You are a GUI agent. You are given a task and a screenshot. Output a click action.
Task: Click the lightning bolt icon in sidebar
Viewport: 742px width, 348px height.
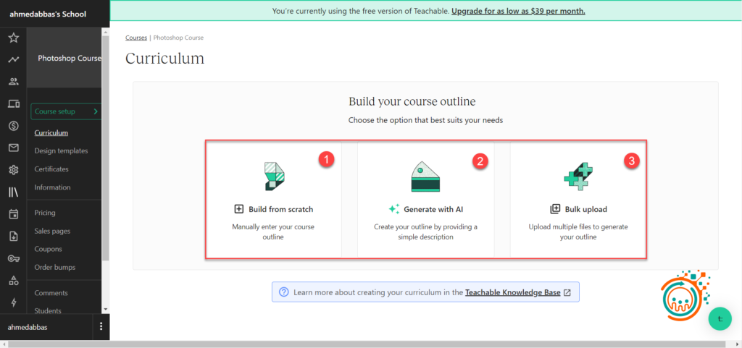click(x=13, y=302)
